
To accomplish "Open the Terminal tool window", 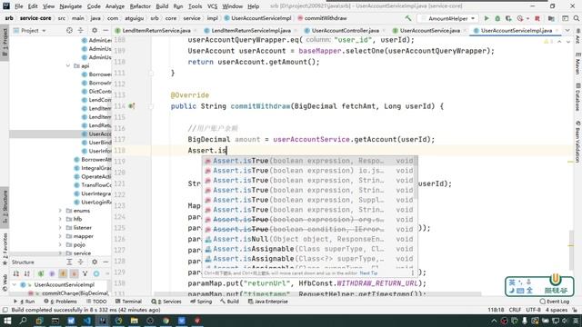I will coord(128,302).
